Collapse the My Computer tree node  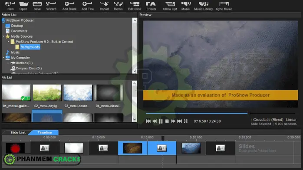pos(3,58)
